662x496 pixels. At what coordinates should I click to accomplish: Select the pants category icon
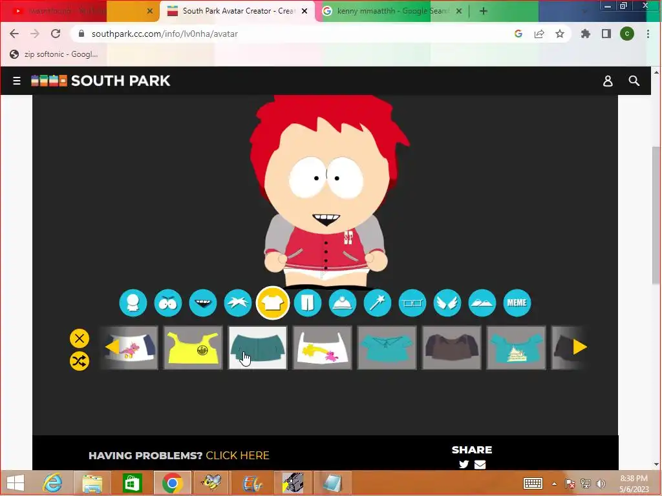click(x=308, y=303)
